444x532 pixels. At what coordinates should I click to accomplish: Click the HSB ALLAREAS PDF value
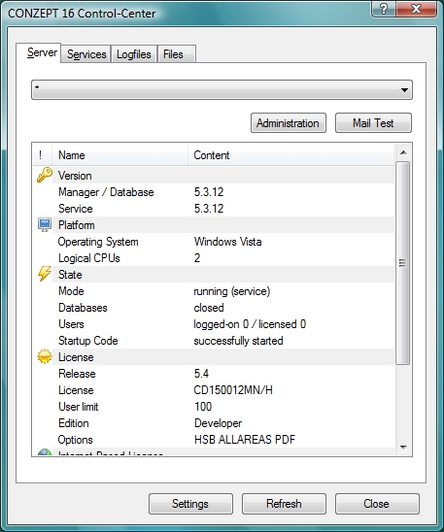tap(245, 440)
